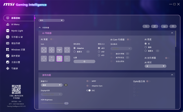Viewport: 183px width, 112px height.
Task: Maximize the Gaming Intelligence window
Action: coord(174,4)
